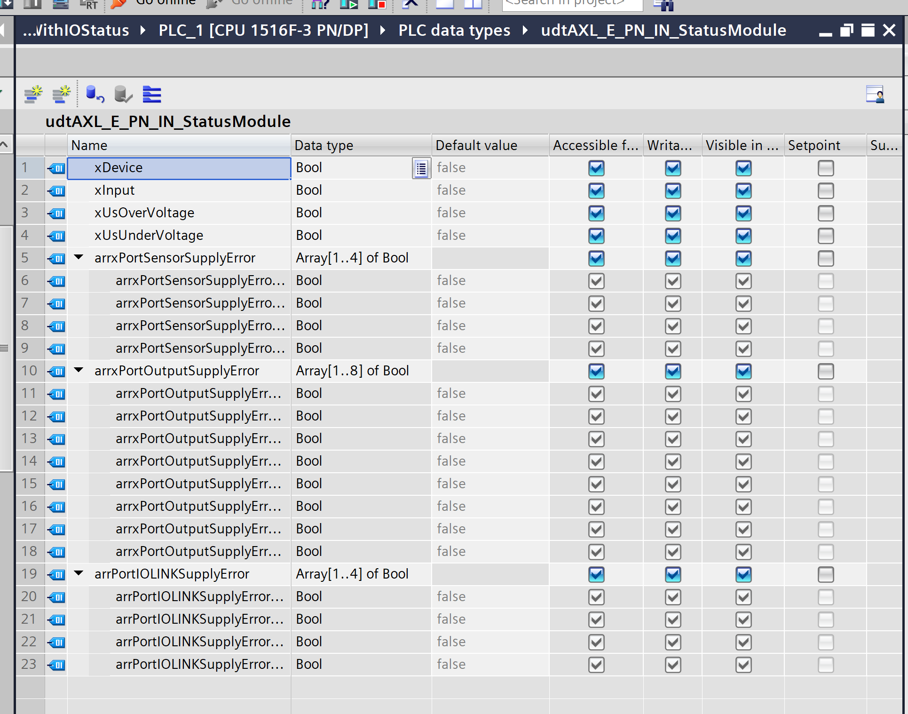Collapse the arrxPortSensorSupplyError array
908x714 pixels.
(x=79, y=257)
